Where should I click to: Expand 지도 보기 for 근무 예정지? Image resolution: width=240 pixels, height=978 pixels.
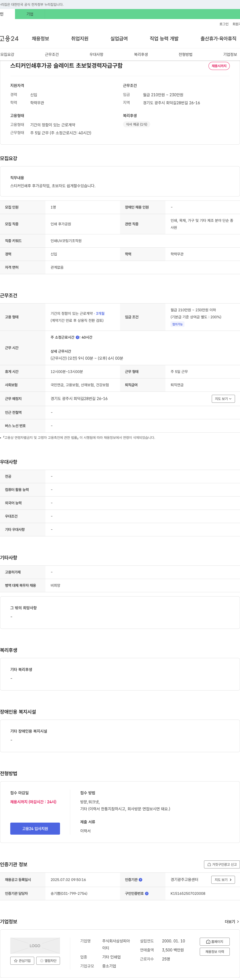pyautogui.click(x=223, y=399)
